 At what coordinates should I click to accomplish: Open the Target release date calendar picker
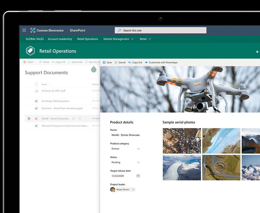pyautogui.click(x=138, y=176)
